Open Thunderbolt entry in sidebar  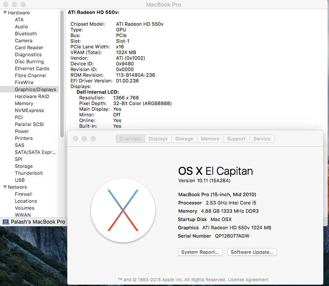pyautogui.click(x=29, y=173)
